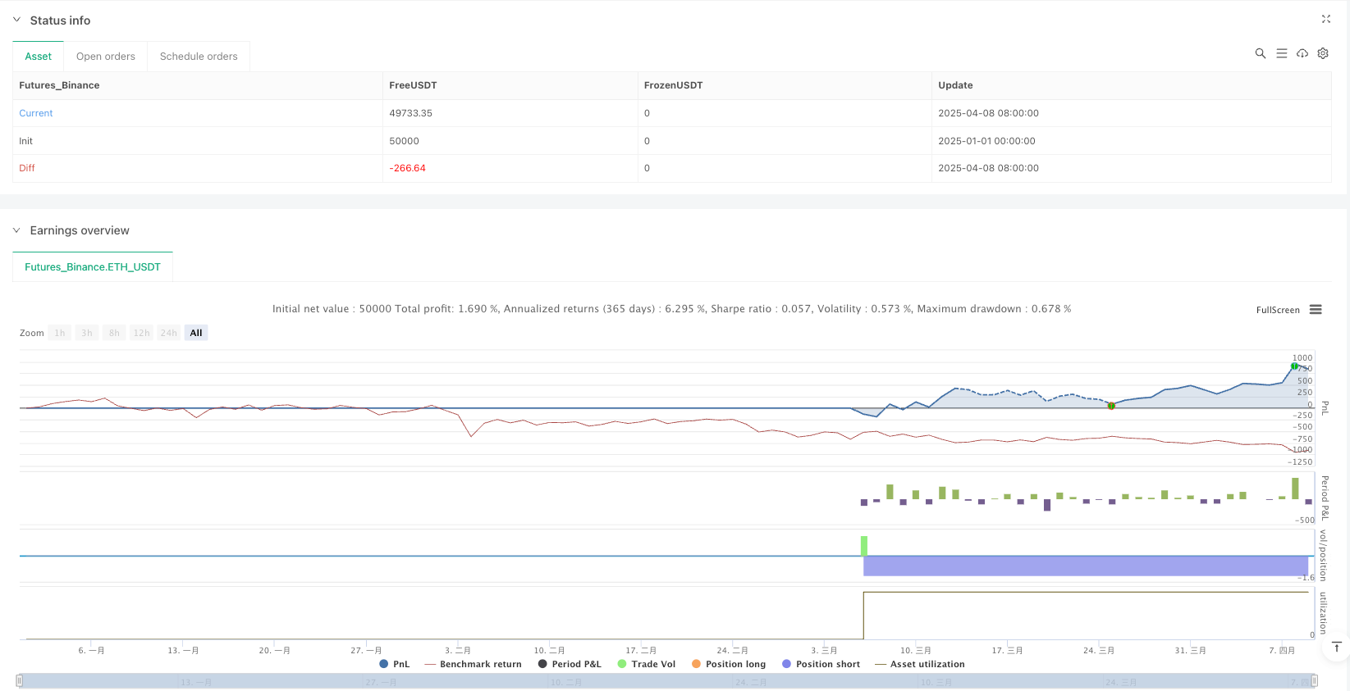The image size is (1350, 691).
Task: Toggle Trade Vol legend item
Action: tap(647, 664)
